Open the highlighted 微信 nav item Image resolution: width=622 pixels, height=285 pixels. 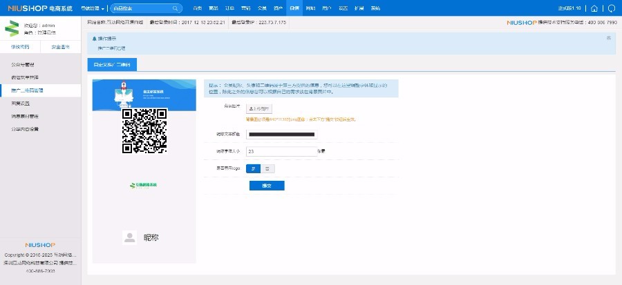point(294,8)
